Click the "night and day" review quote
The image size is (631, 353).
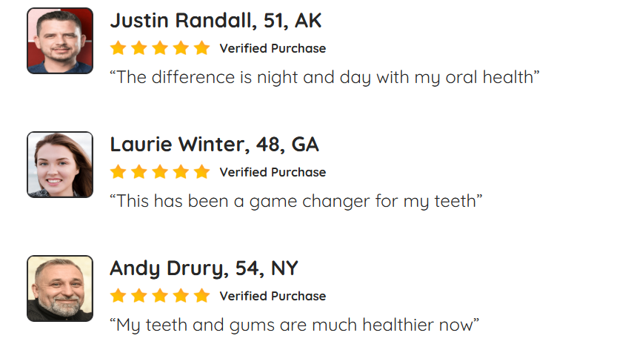coord(324,77)
